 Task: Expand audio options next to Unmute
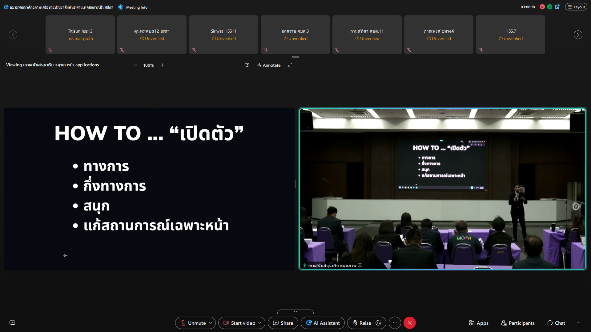(210, 323)
